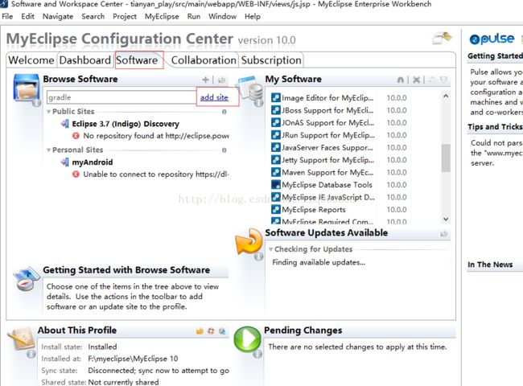Open the File menu

(7, 16)
